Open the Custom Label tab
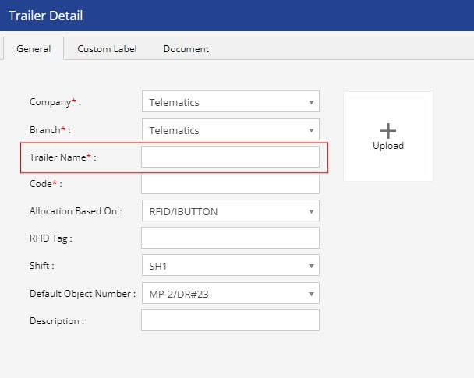Image resolution: width=474 pixels, height=378 pixels. click(107, 48)
